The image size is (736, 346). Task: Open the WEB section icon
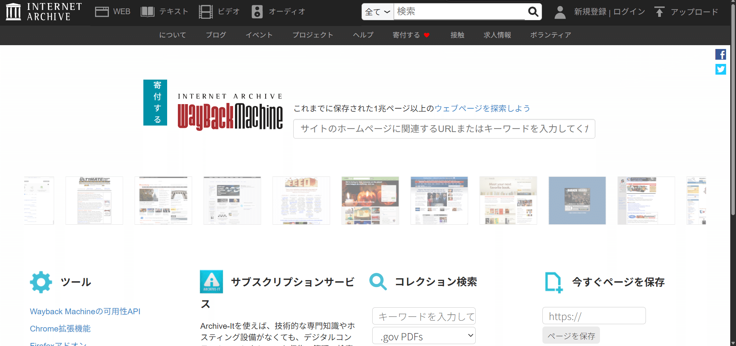pyautogui.click(x=102, y=12)
